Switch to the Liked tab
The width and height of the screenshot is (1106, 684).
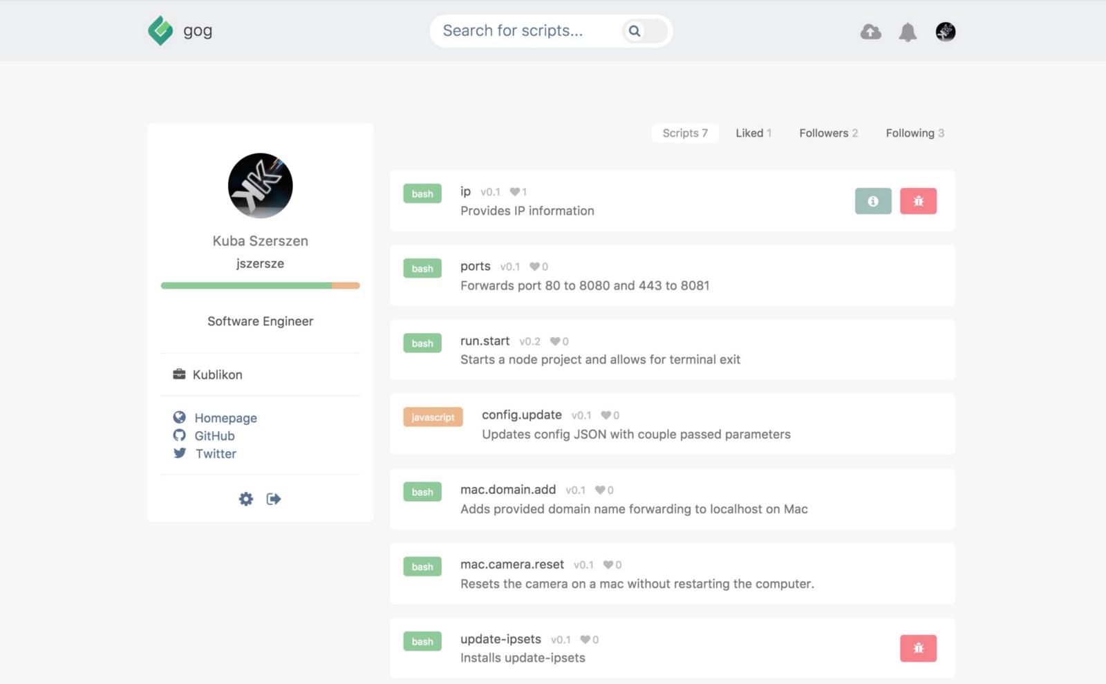(753, 133)
